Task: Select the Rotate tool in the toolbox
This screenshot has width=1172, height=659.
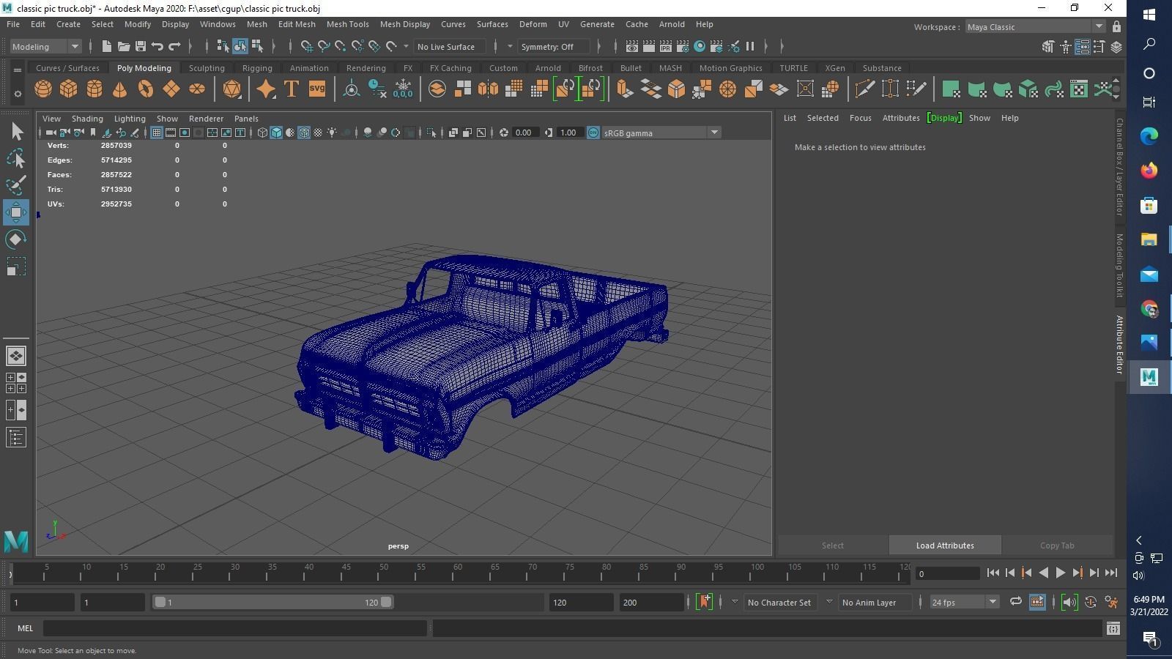Action: pos(16,239)
